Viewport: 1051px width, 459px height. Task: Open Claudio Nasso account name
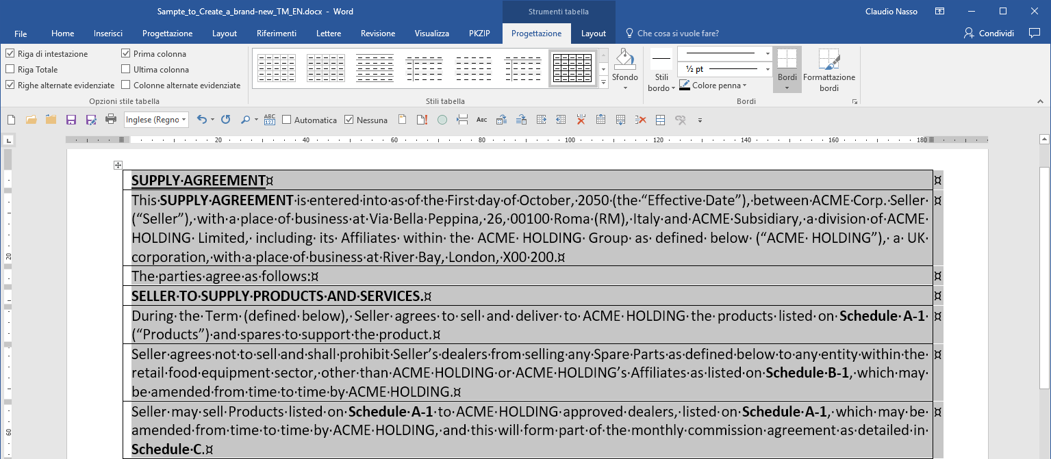(891, 12)
